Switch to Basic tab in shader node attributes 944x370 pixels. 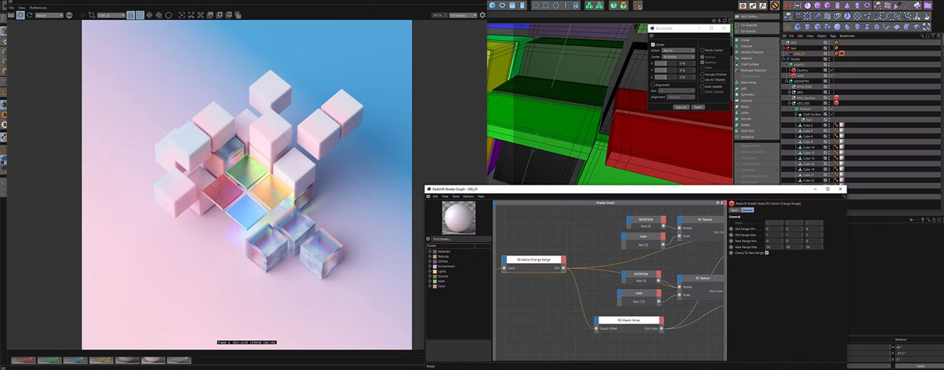pyautogui.click(x=734, y=210)
